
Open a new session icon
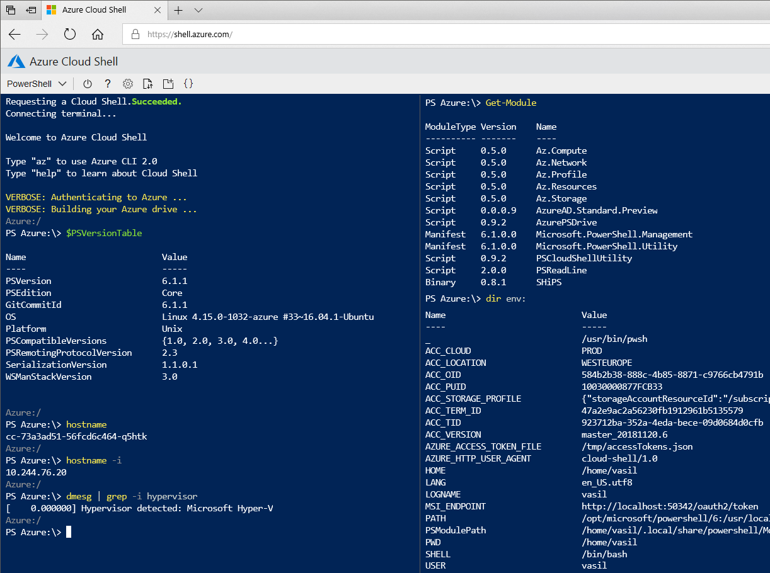coord(168,84)
